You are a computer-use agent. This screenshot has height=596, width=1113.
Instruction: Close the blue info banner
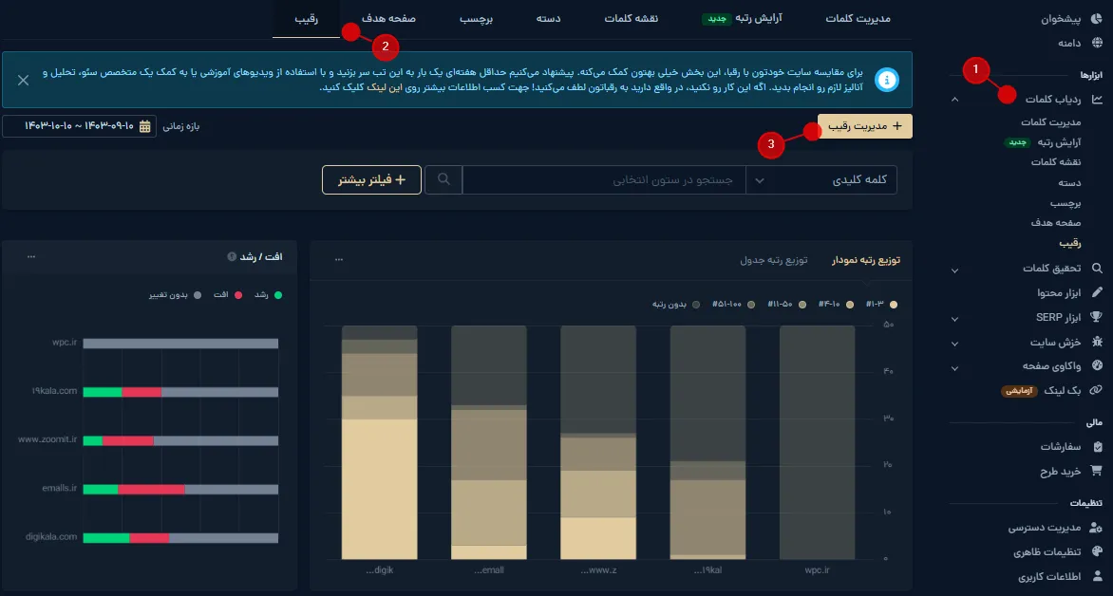point(23,80)
